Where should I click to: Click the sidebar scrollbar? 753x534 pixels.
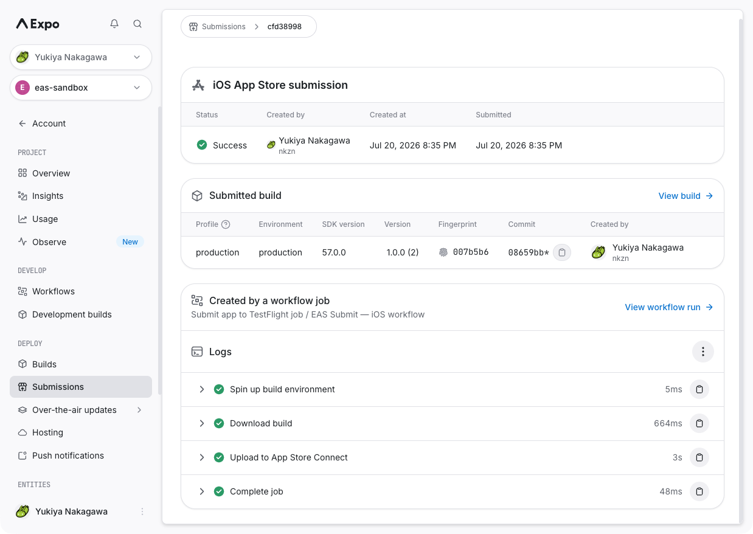159,251
